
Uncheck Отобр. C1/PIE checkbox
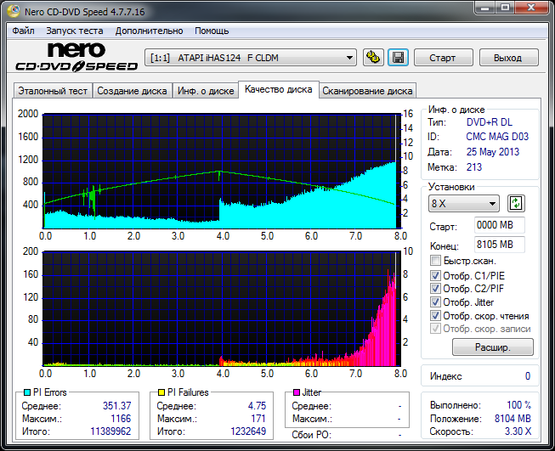tap(435, 275)
